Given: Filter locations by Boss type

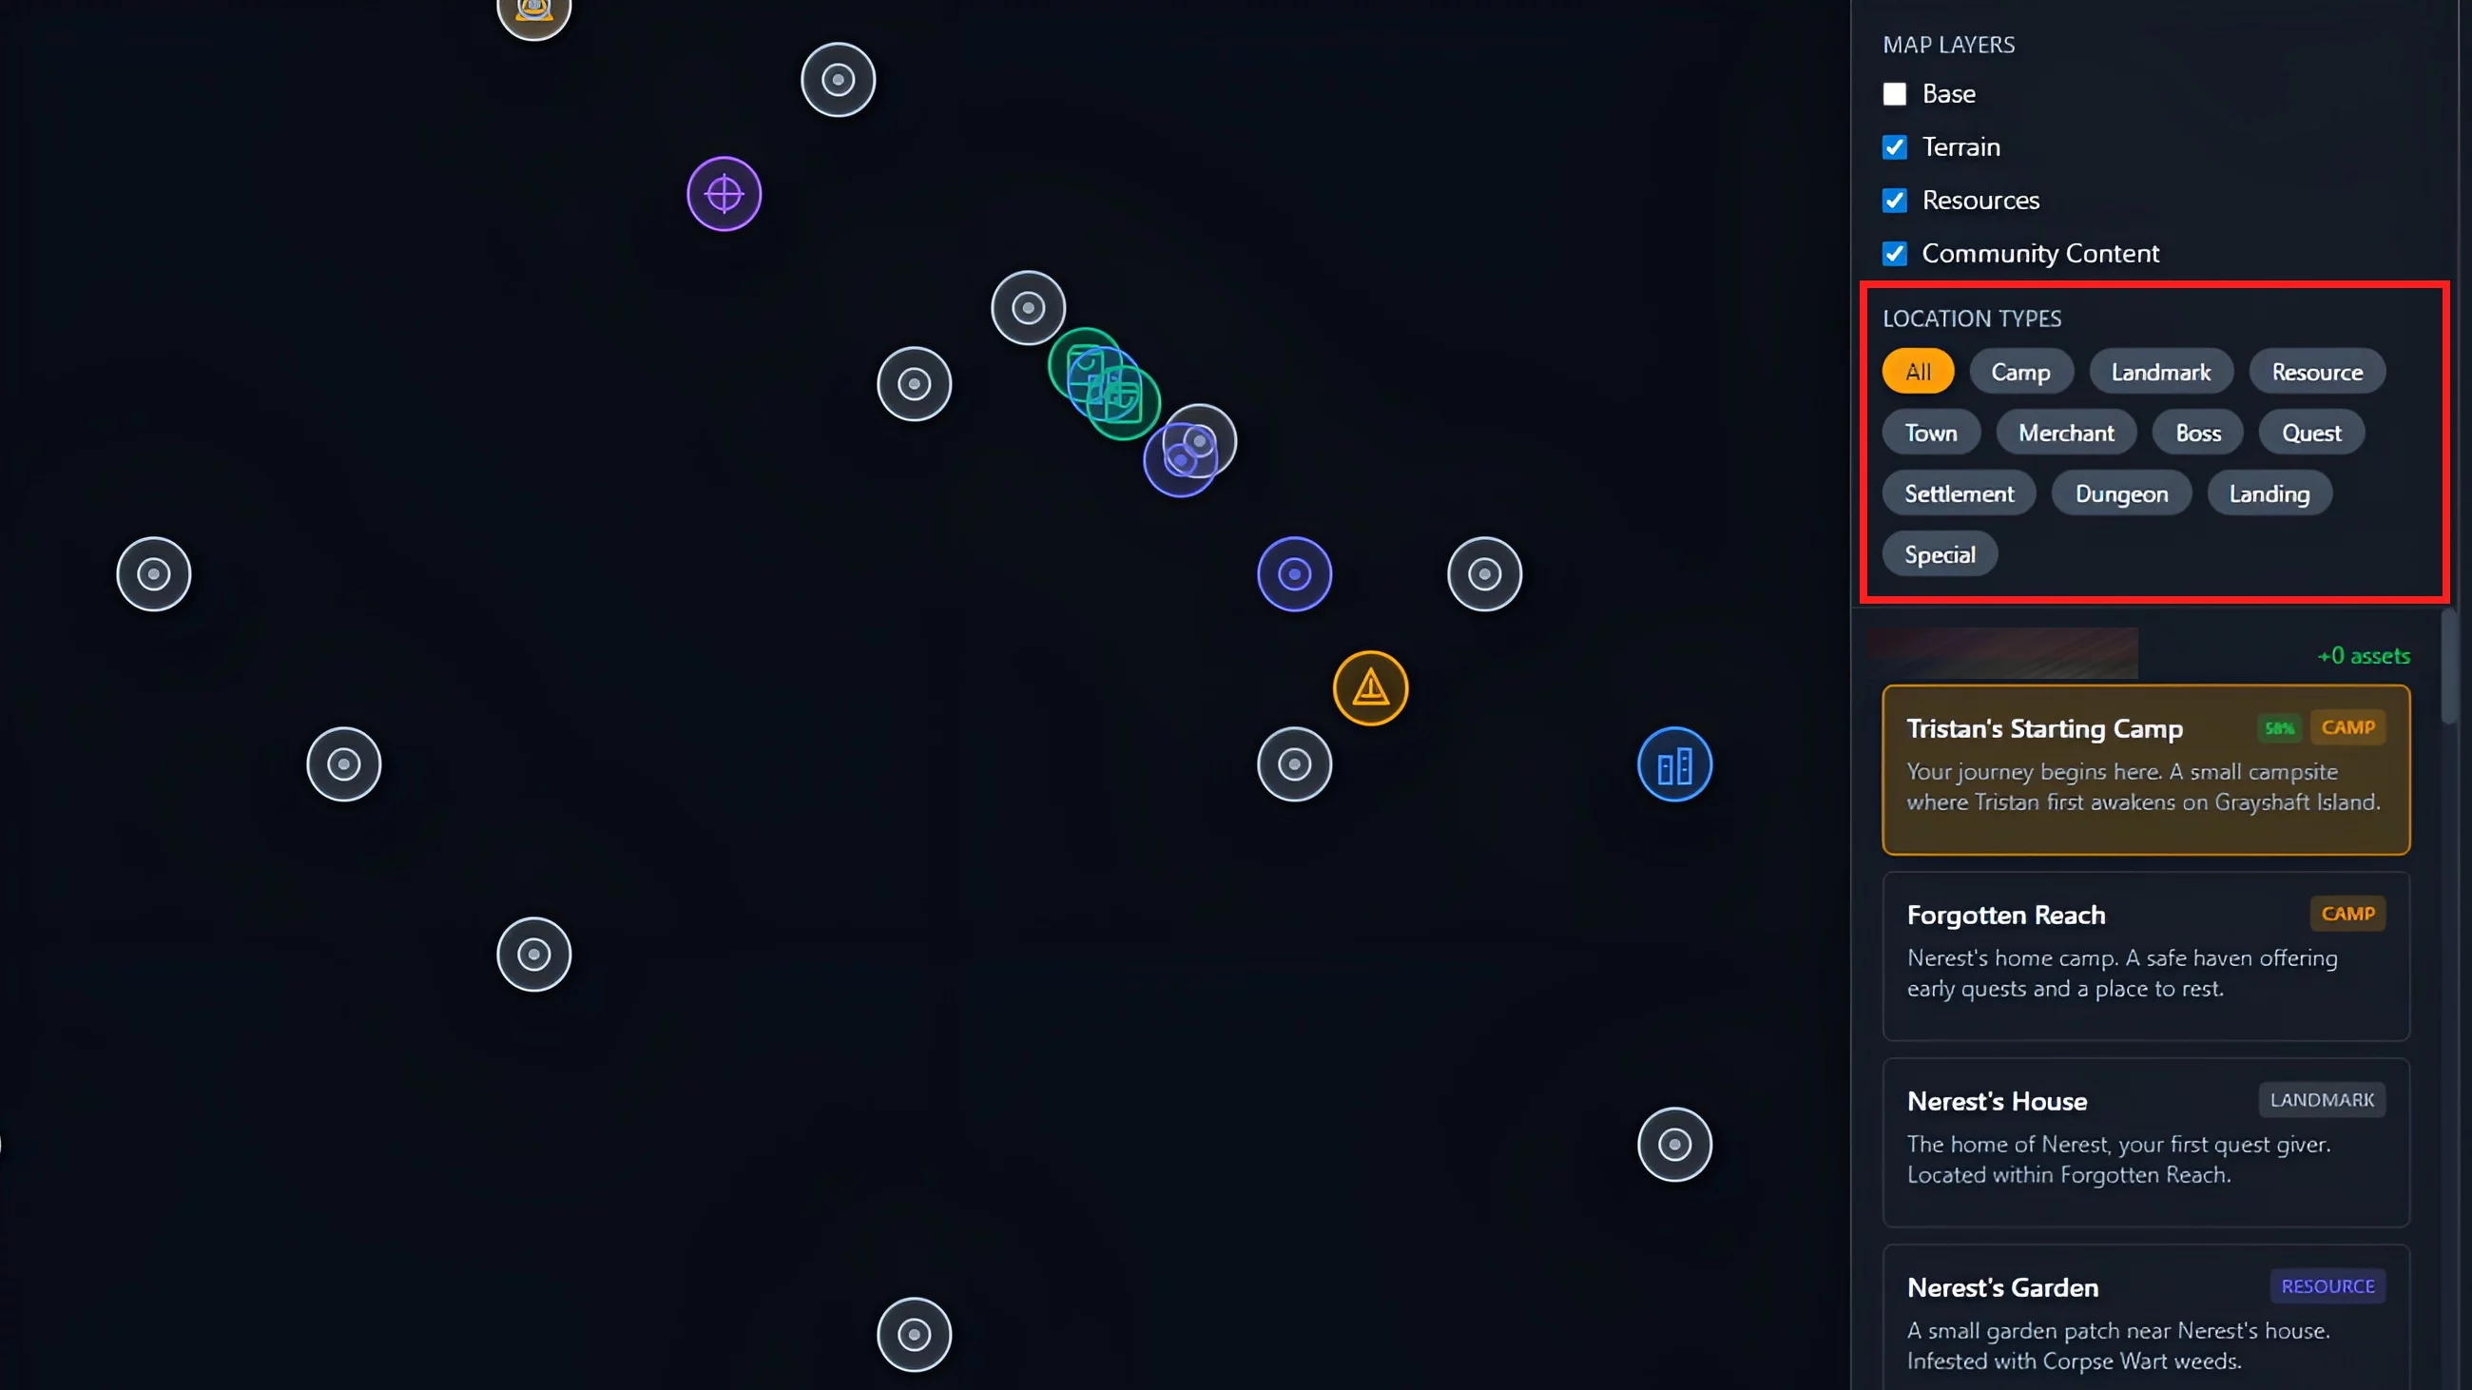Looking at the screenshot, I should click(x=2197, y=433).
